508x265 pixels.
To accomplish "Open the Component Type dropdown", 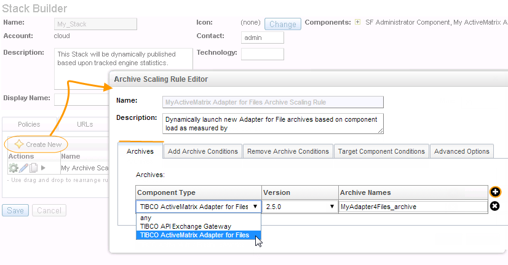I will point(199,207).
